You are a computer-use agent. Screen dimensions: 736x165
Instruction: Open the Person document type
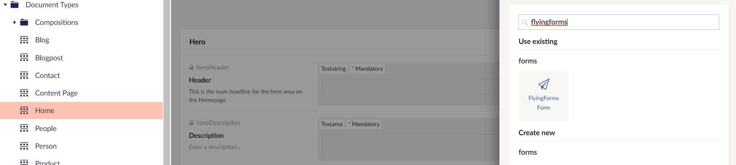pos(46,146)
